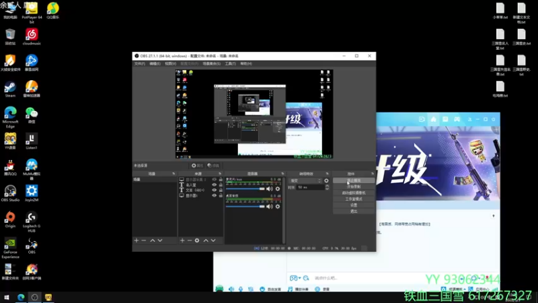Open the 文件(F) menu in OBS
538x303 pixels.
coord(140,63)
